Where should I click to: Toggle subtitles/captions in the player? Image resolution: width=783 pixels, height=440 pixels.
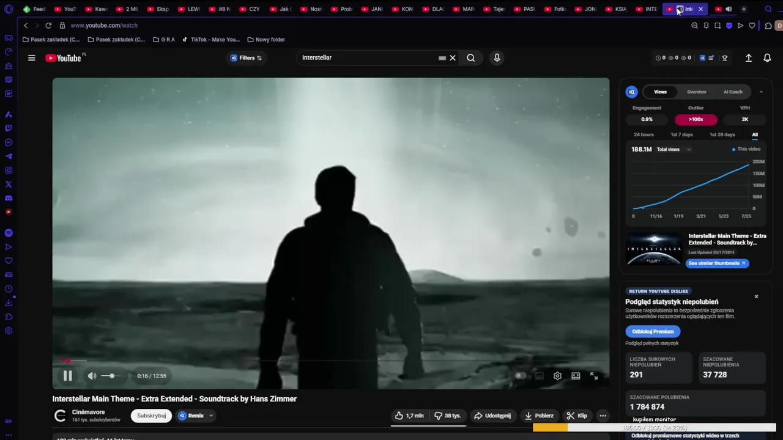tap(539, 376)
